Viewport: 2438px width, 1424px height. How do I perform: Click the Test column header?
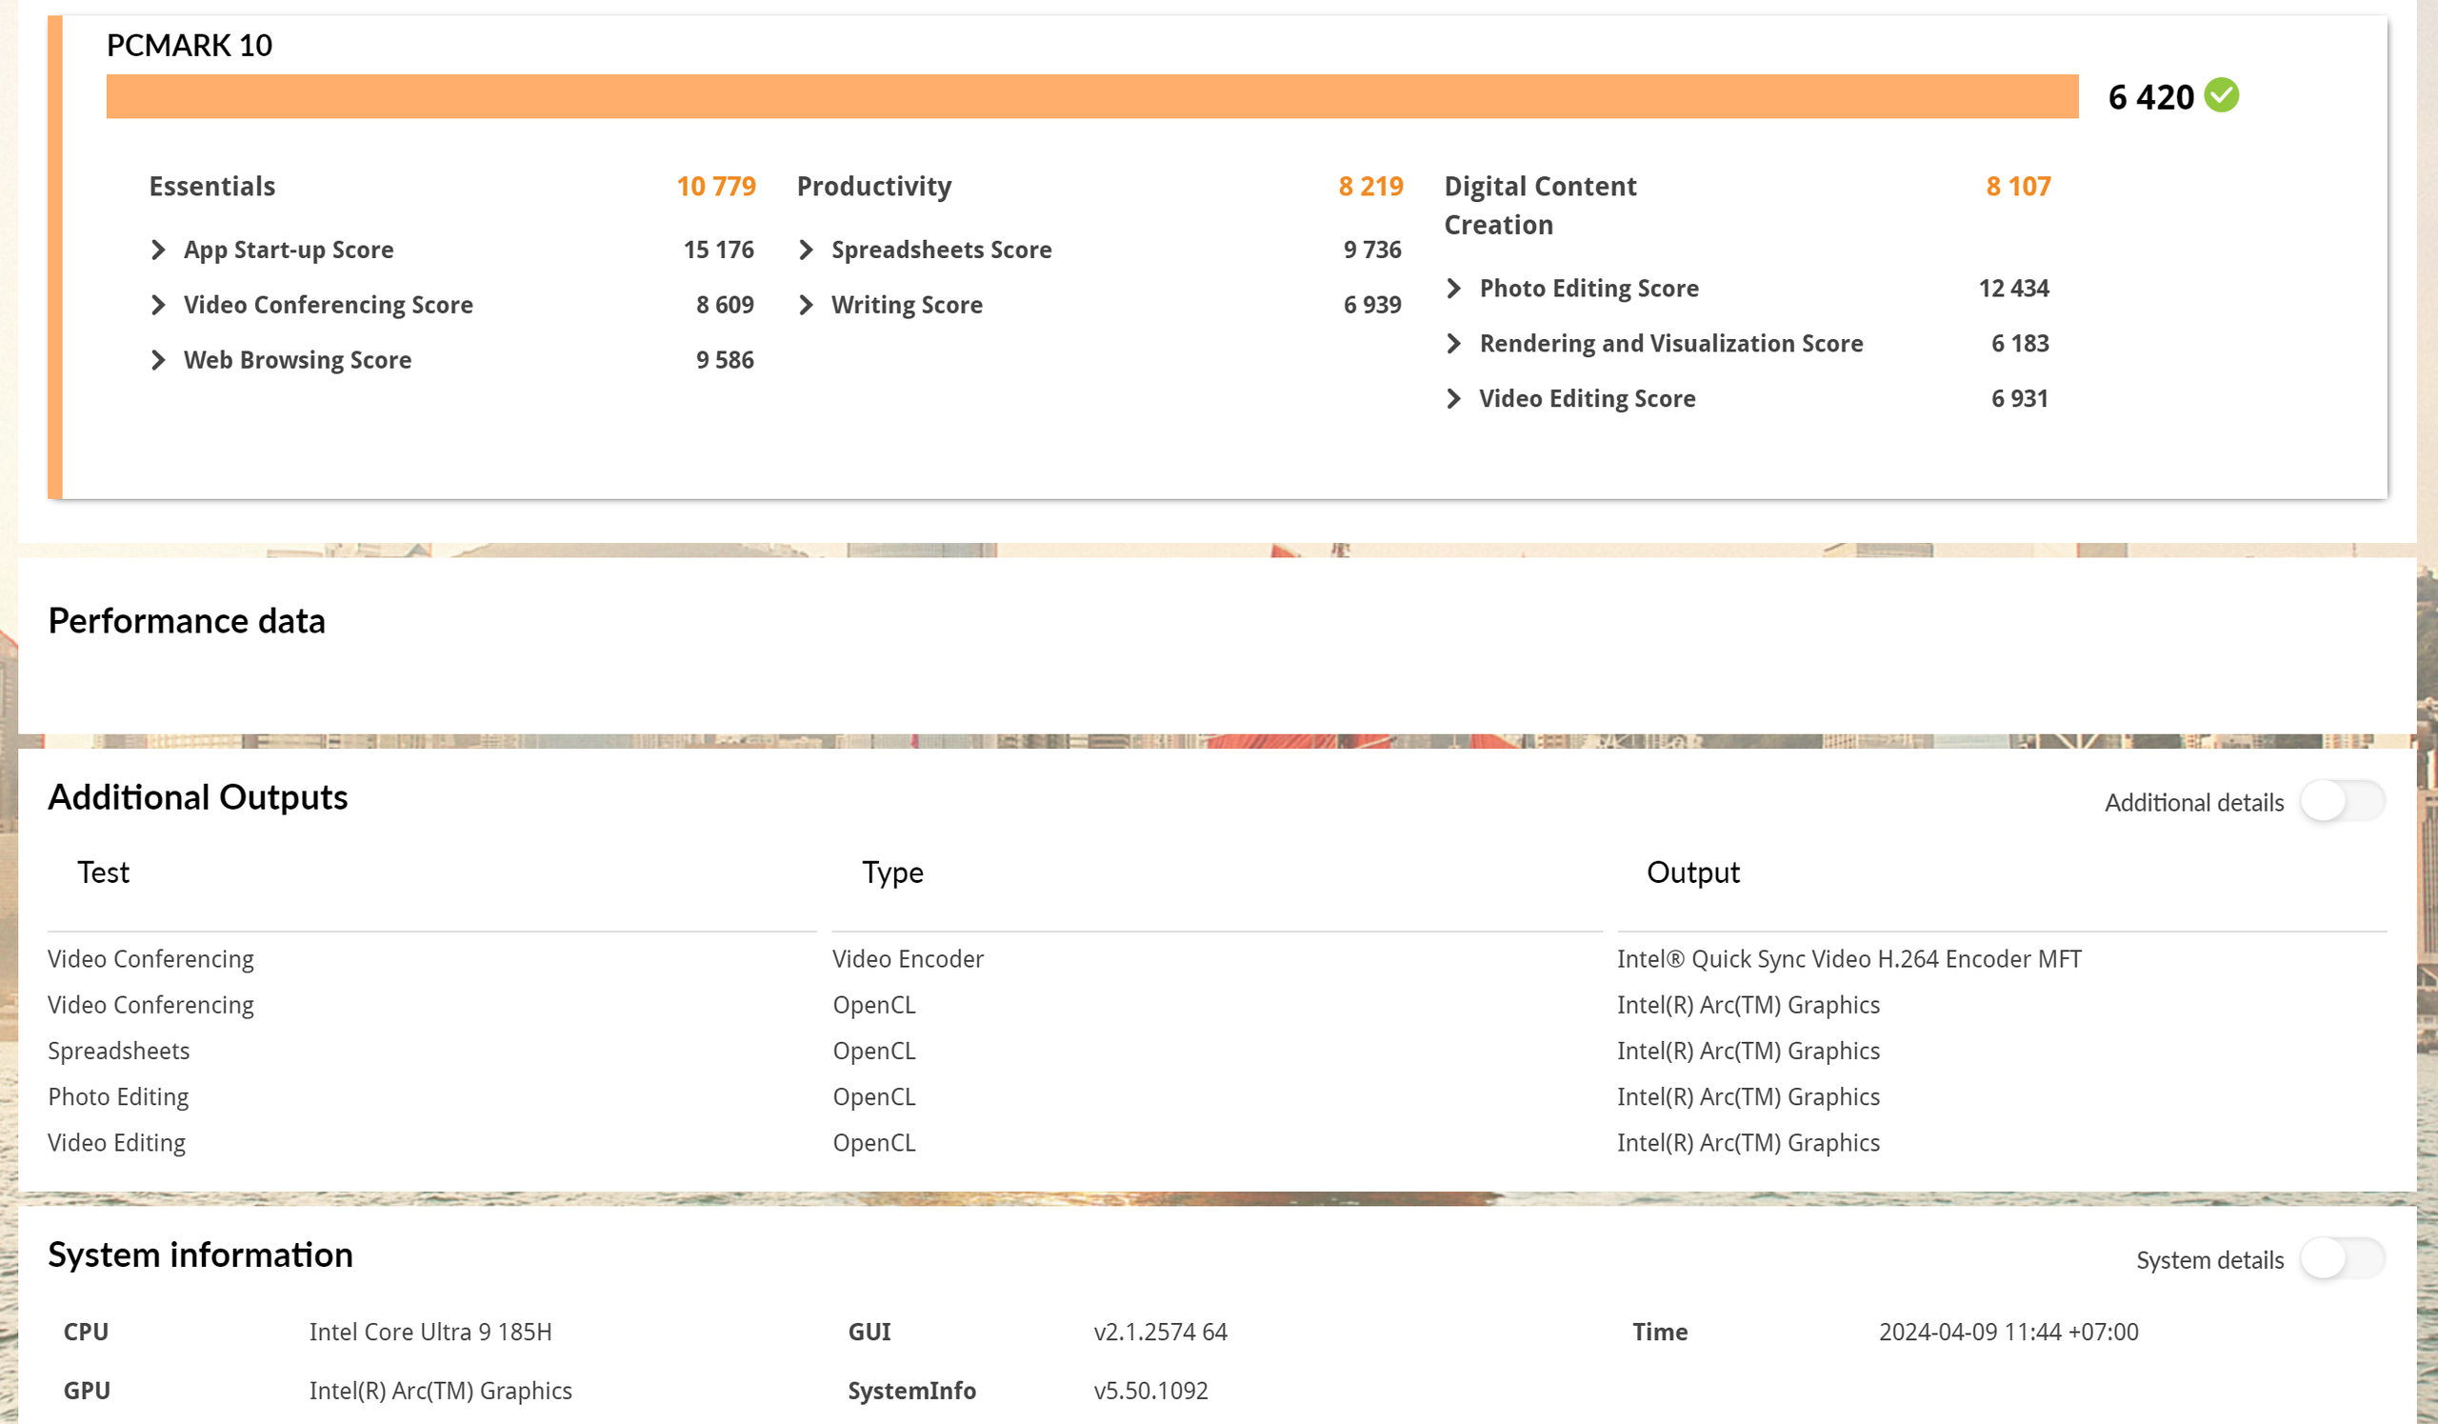pos(104,872)
